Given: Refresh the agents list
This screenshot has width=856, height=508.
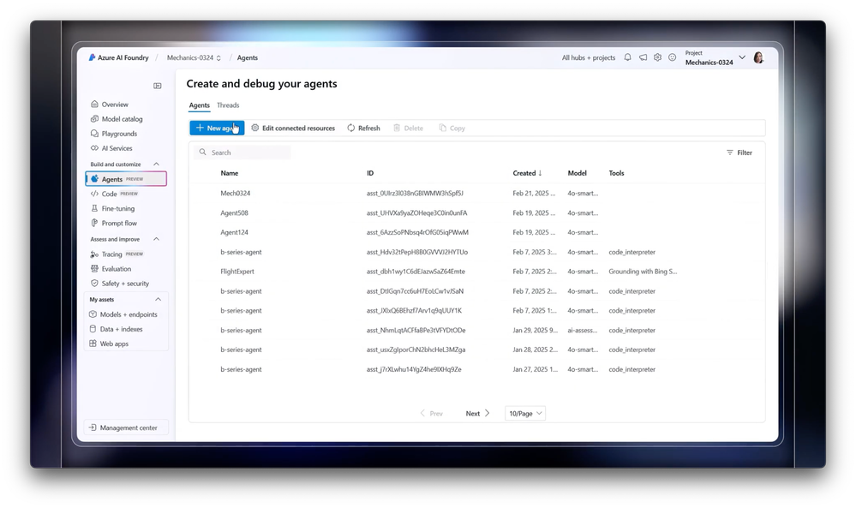Looking at the screenshot, I should 363,128.
